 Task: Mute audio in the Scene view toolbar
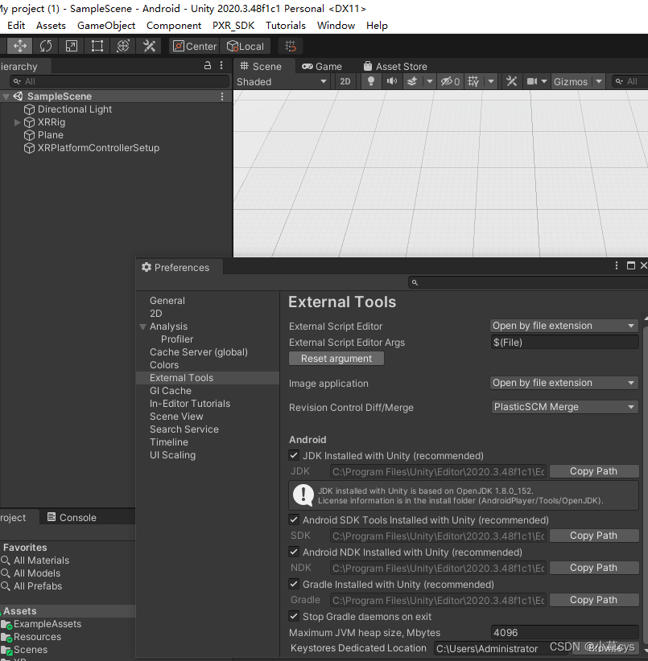(x=391, y=81)
